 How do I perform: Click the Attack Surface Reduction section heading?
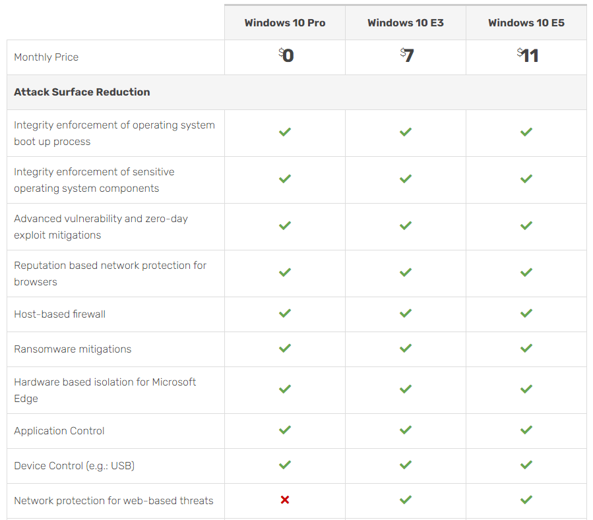(x=82, y=92)
